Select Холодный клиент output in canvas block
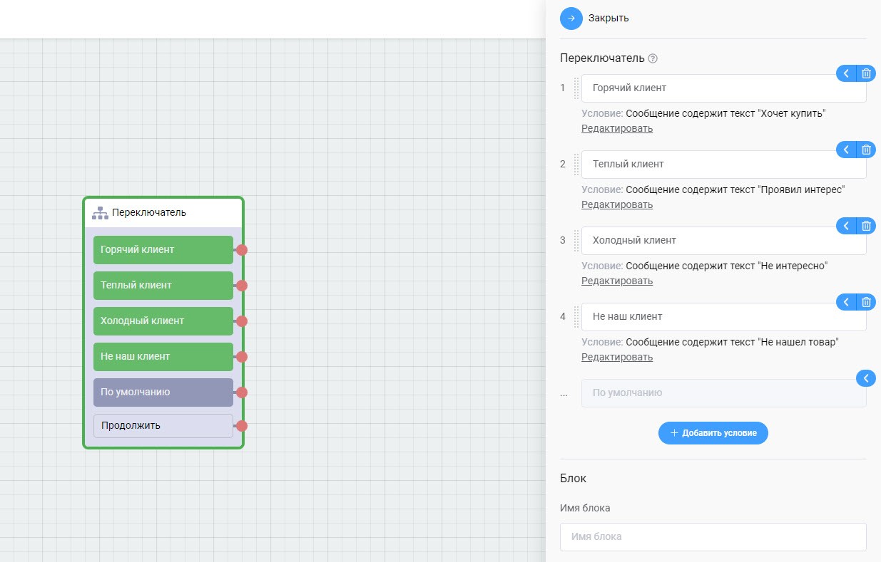Image resolution: width=881 pixels, height=562 pixels. coord(163,321)
